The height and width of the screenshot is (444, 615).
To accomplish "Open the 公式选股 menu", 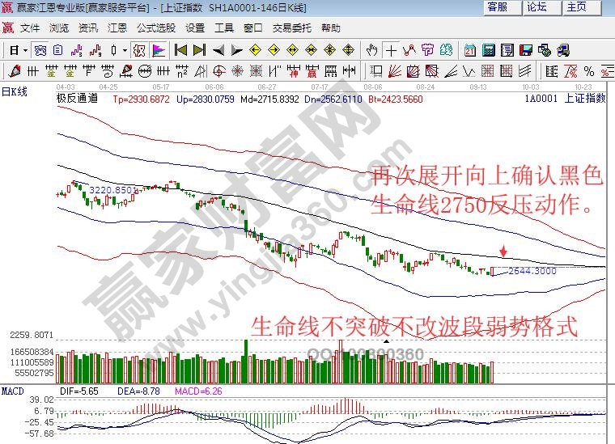I will point(155,27).
